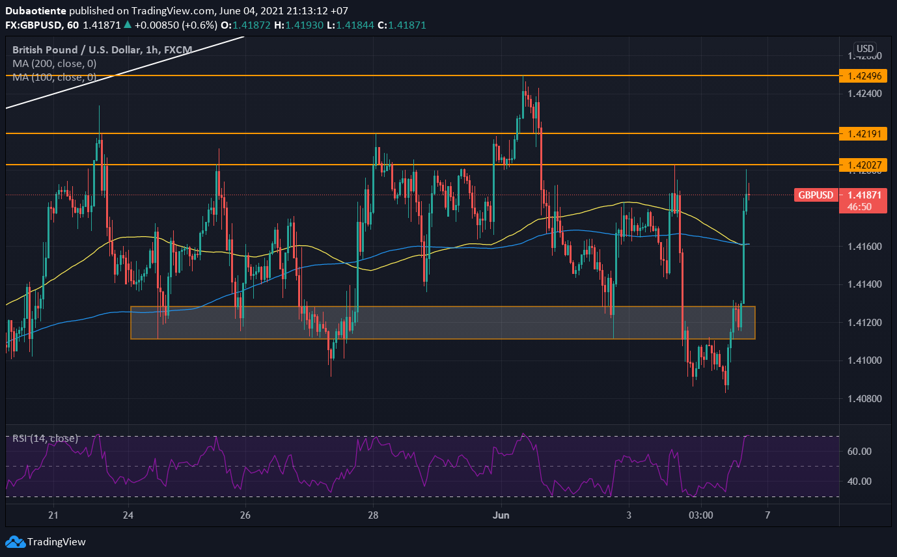
Task: Select the MA (100, close, 0) indicator label
Action: (54, 77)
